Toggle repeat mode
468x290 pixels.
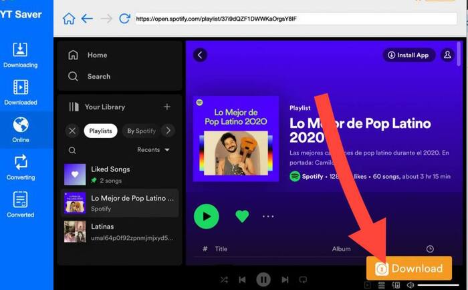coord(303,279)
